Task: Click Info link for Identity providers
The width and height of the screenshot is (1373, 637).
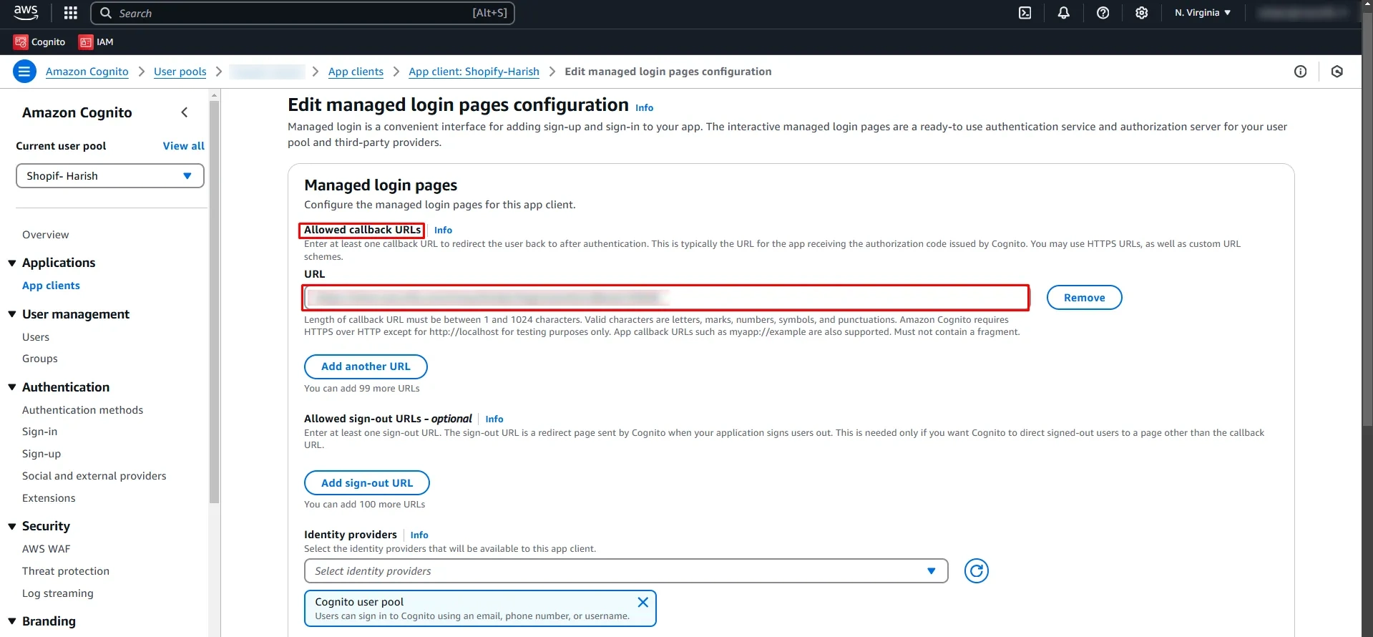Action: [419, 535]
